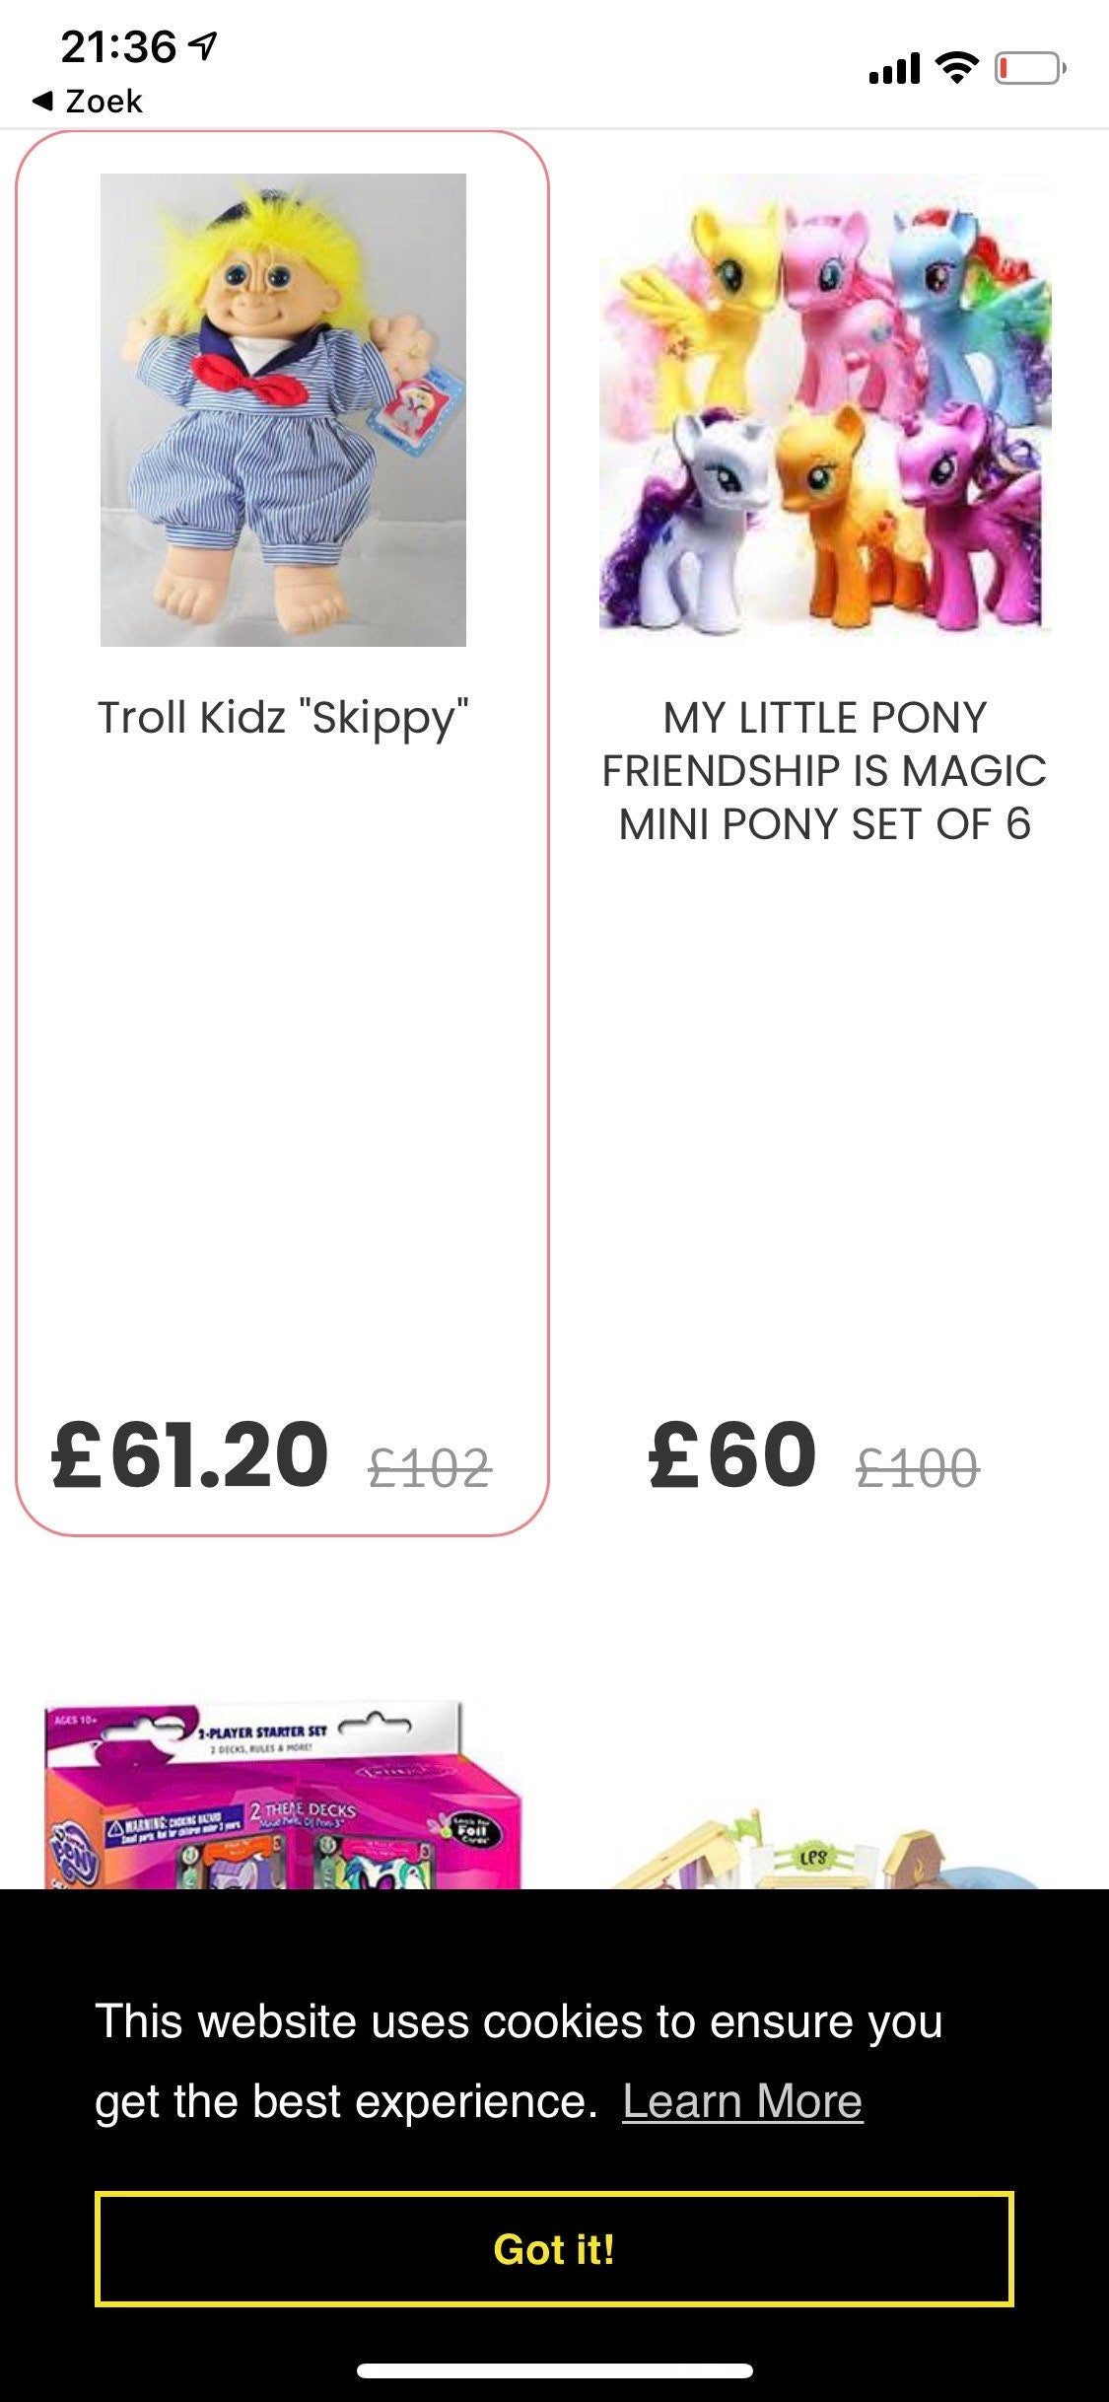Click the crossed-out £102 original price
1109x2402 pixels.
(429, 1467)
